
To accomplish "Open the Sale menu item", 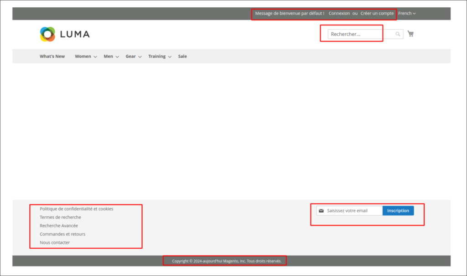I will tap(182, 56).
